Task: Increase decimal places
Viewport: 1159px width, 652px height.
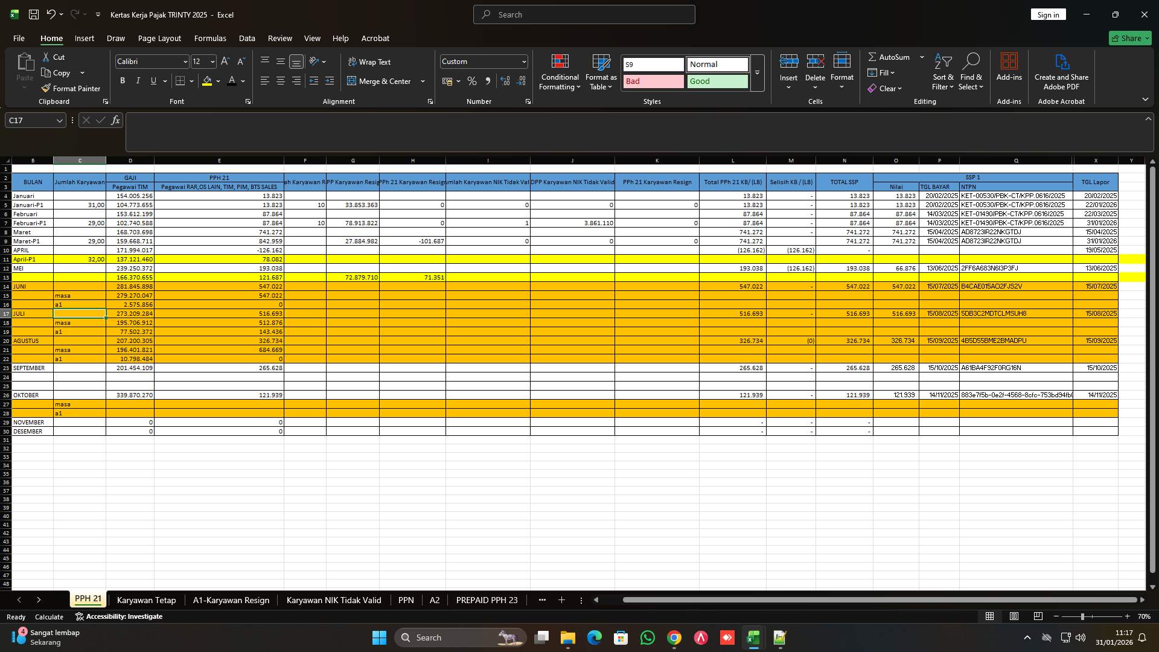Action: coord(505,80)
